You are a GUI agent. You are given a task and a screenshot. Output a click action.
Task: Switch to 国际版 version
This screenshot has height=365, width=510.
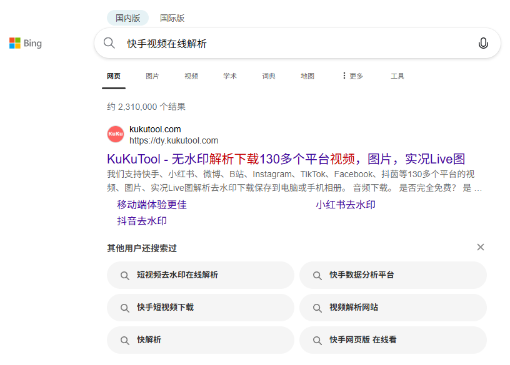click(x=171, y=17)
